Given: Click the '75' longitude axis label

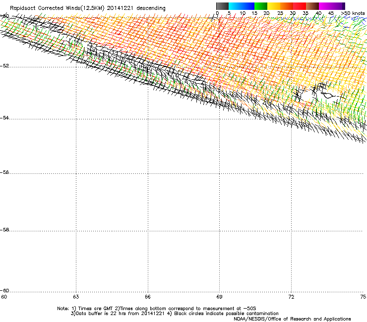Looking at the screenshot, I should 363,297.
